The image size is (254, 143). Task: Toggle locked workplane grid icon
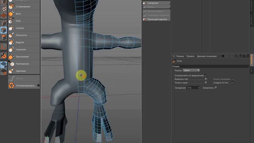(x=4, y=65)
